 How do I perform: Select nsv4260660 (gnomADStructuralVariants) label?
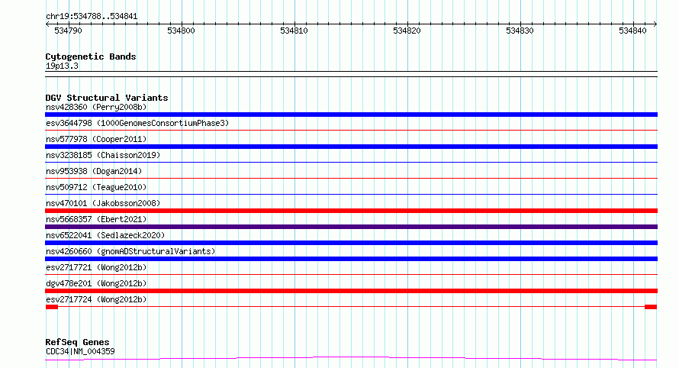coord(130,251)
